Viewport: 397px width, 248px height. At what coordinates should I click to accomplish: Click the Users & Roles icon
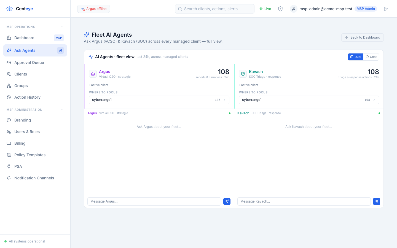tap(9, 132)
